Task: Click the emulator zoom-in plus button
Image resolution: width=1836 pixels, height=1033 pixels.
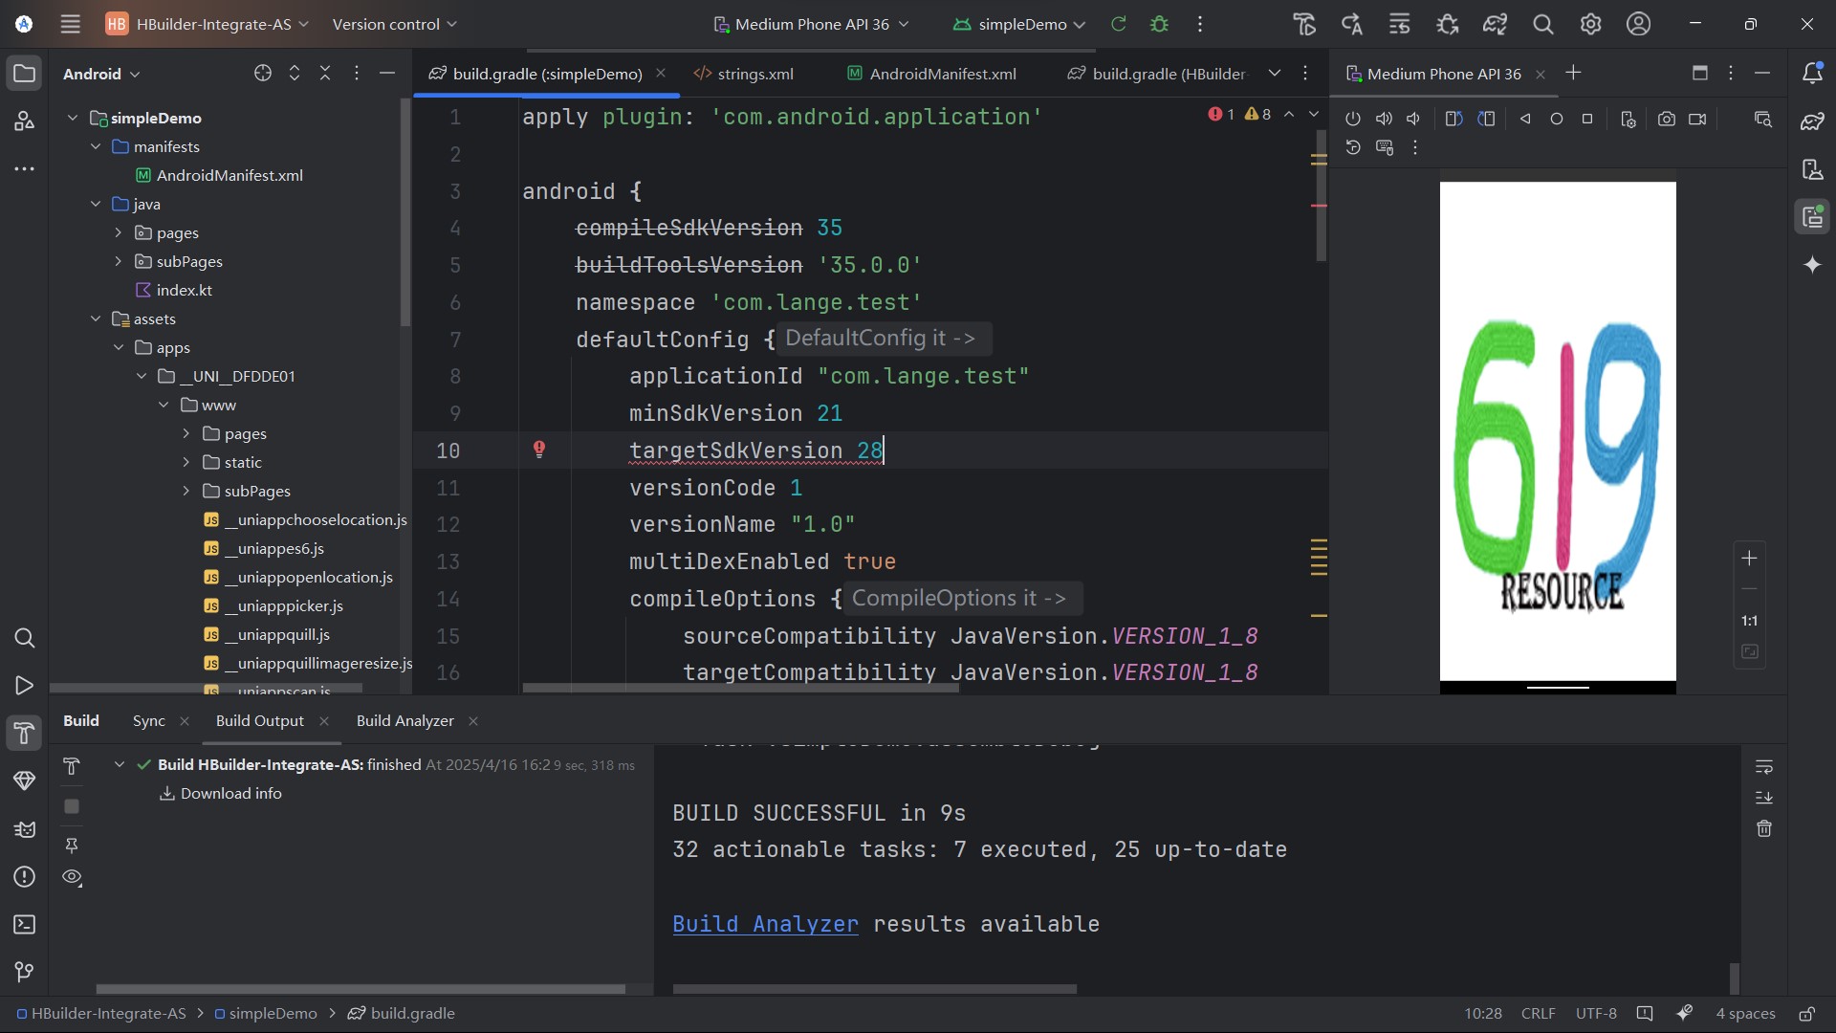Action: tap(1749, 559)
